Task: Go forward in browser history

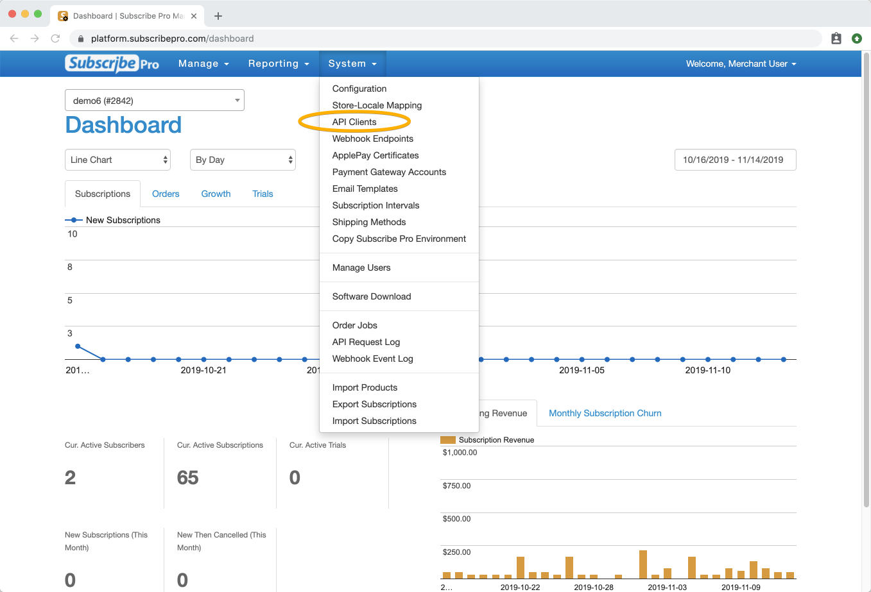Action: 35,38
